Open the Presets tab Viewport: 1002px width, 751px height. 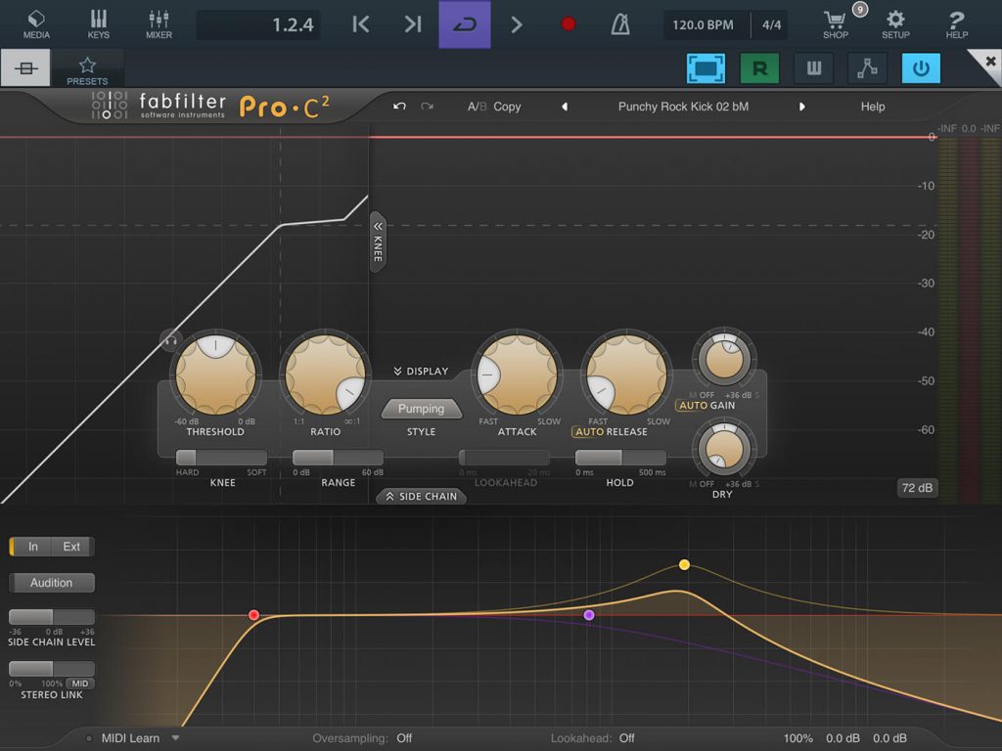(87, 69)
